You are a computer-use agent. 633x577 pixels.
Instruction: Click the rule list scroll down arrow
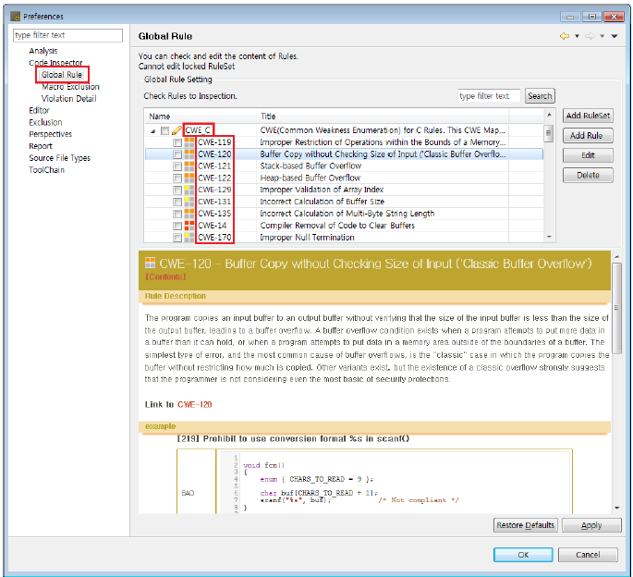(x=549, y=237)
